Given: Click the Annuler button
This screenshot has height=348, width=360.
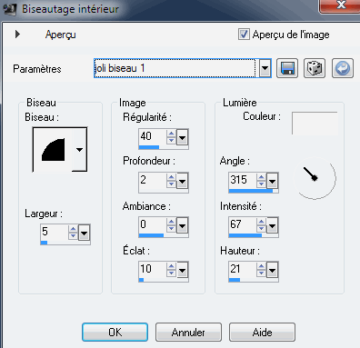Looking at the screenshot, I should pos(188,333).
